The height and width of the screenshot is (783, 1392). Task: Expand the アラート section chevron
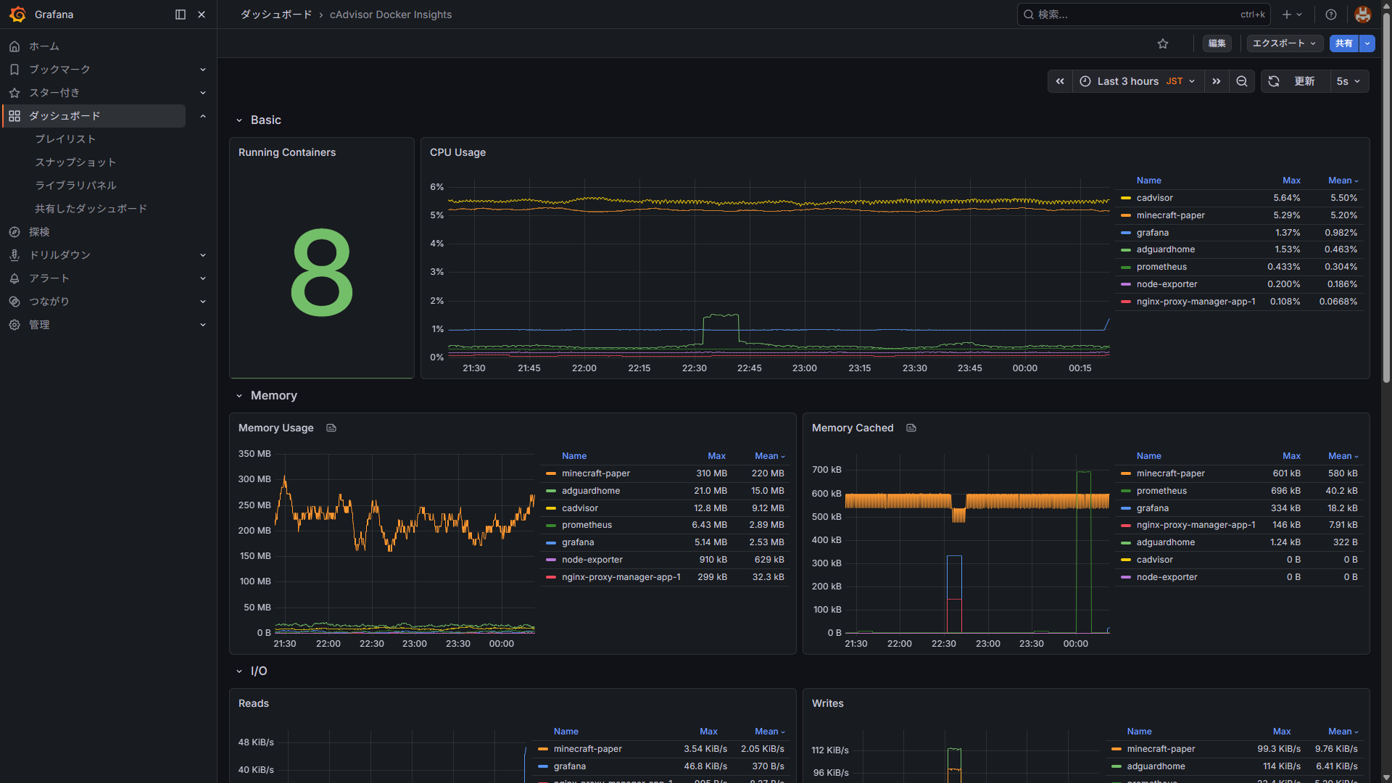[x=203, y=278]
